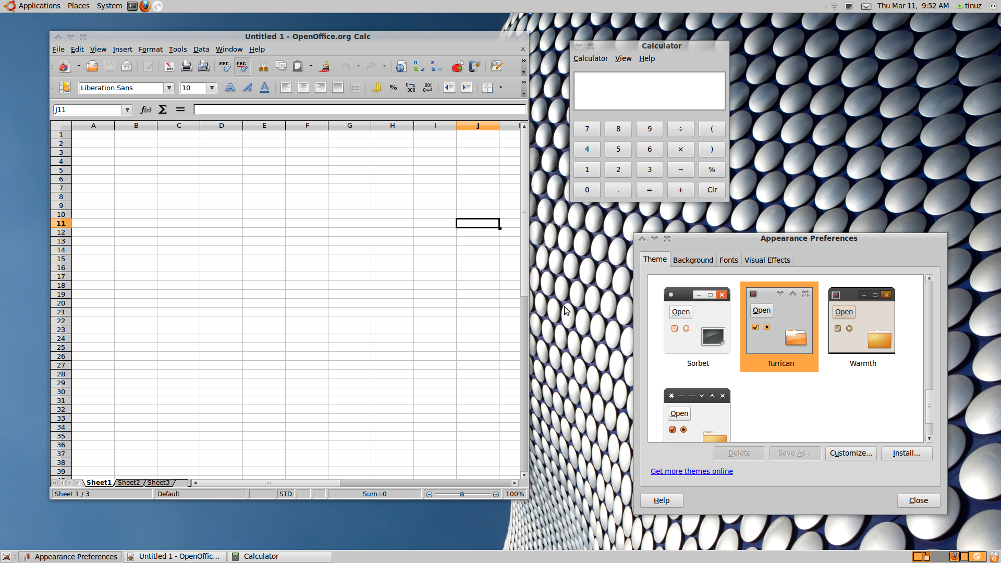Click the Print File Directly printer icon
Screen dimensions: 1001x563
(x=187, y=66)
